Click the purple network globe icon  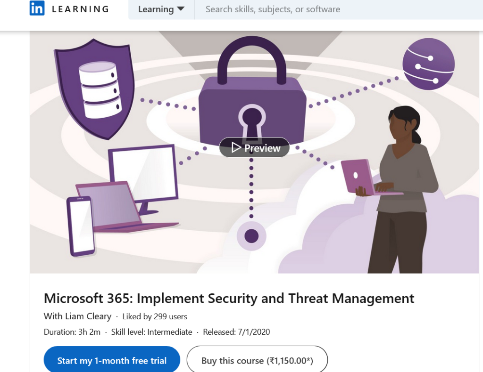428,64
